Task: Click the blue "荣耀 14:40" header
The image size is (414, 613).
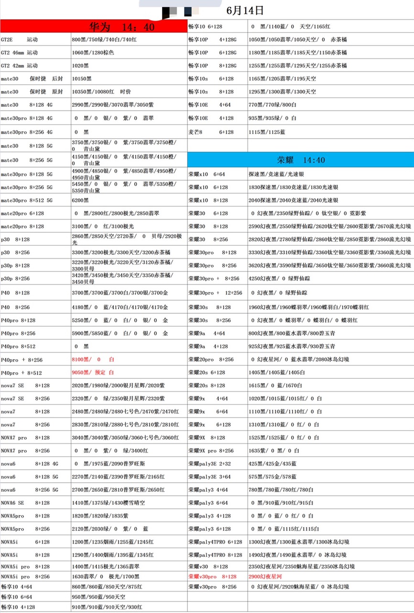Action: click(301, 159)
